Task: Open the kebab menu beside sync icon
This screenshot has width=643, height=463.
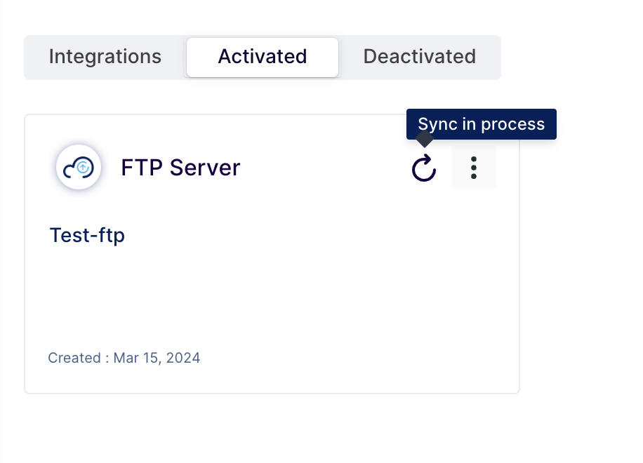Action: click(474, 168)
